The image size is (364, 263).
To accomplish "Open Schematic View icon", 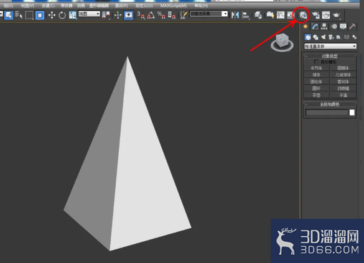I will point(291,16).
